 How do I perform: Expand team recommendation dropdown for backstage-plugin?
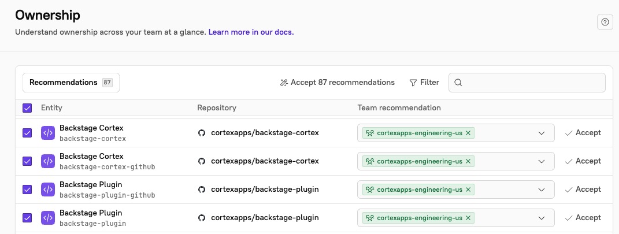click(x=542, y=218)
